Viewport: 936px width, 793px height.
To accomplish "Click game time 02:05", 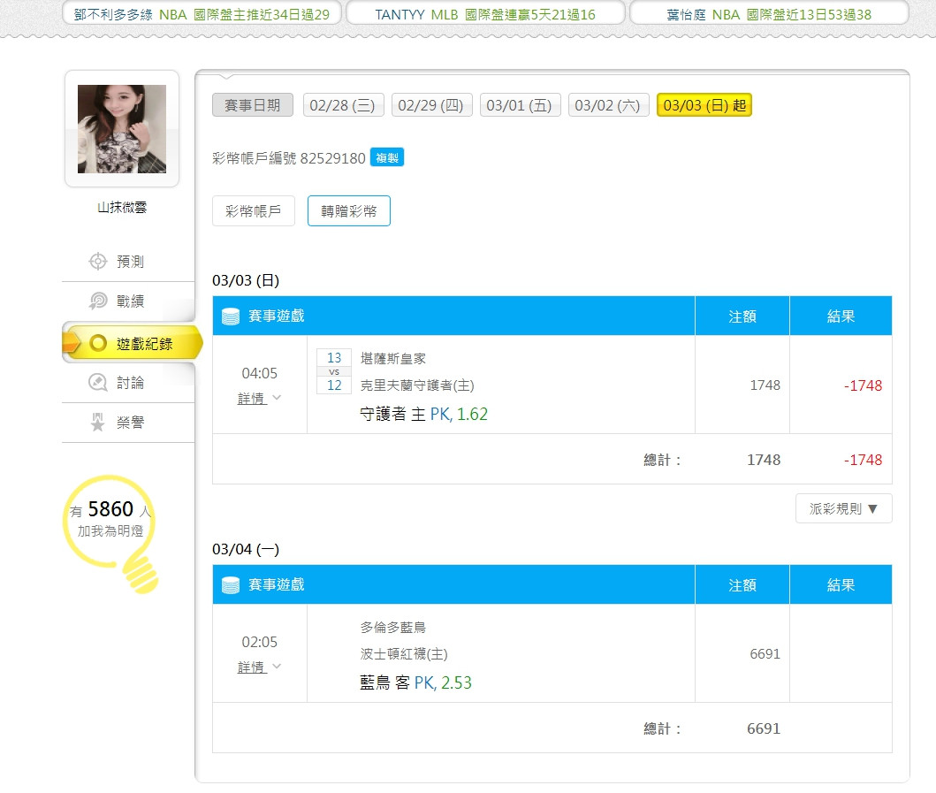I will point(259,642).
